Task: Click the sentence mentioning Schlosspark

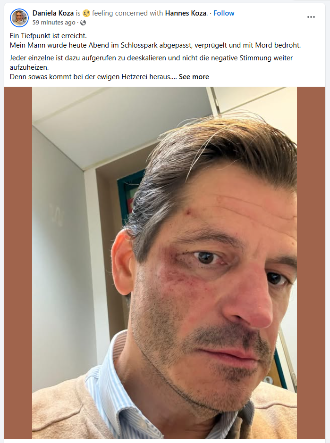Action: 155,45
